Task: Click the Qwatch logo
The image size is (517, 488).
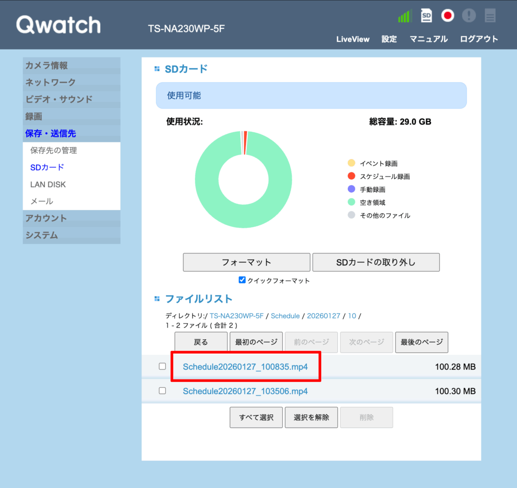Action: coord(58,25)
